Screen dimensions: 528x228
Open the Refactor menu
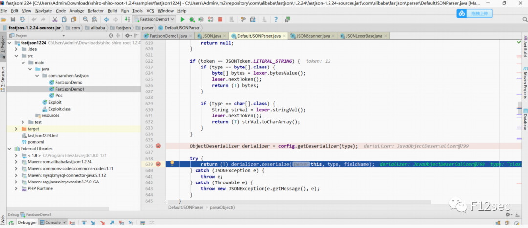[96, 11]
